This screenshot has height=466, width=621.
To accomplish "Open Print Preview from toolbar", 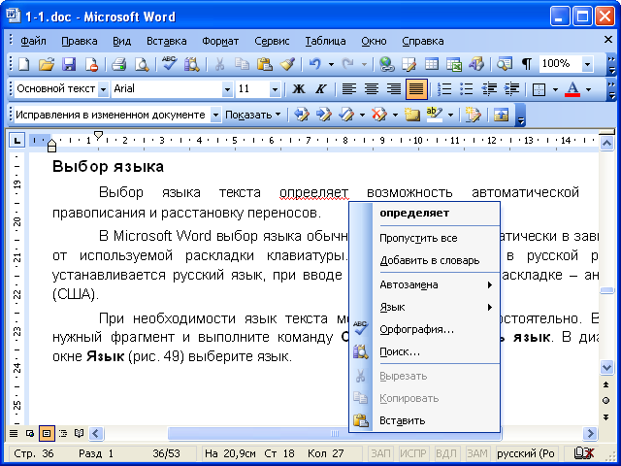I will click(142, 64).
